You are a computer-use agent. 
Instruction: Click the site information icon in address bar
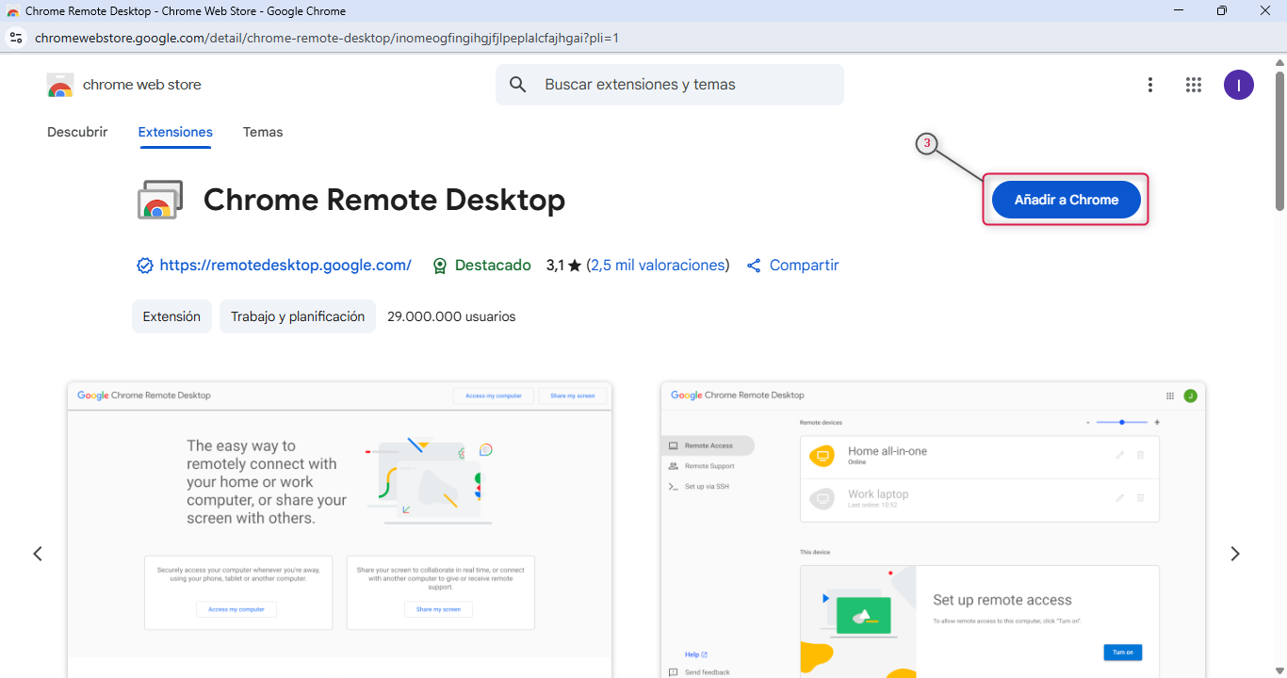pos(15,38)
